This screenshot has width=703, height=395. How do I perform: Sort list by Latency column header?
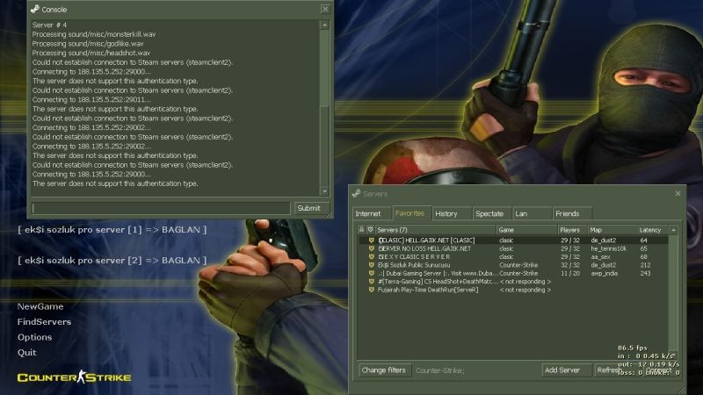[x=653, y=230]
